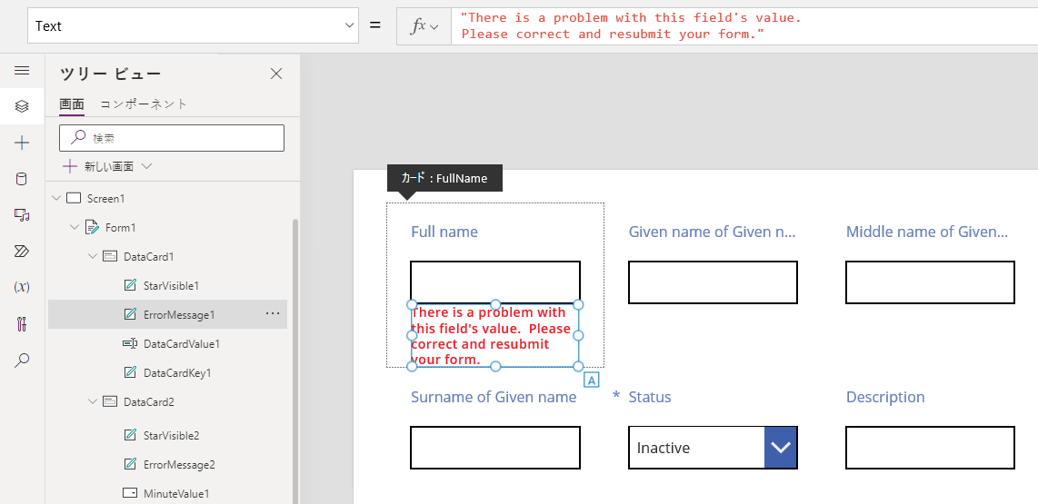Viewport: 1038px width, 504px height.
Task: Click the tree view vertical scrollbar
Action: coord(295,361)
